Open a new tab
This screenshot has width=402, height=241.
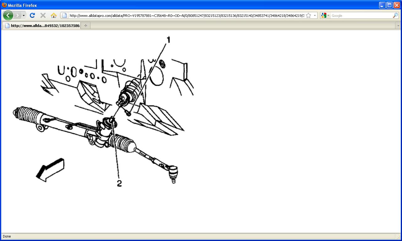click(x=86, y=26)
